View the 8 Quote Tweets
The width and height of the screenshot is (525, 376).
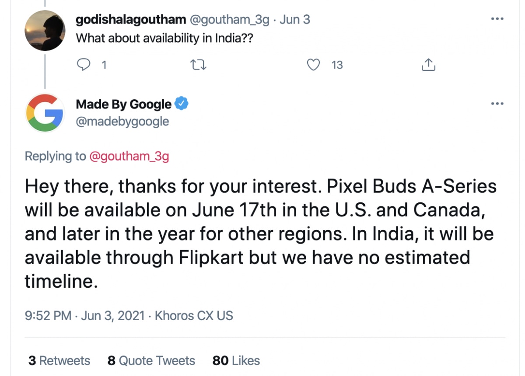pyautogui.click(x=151, y=361)
